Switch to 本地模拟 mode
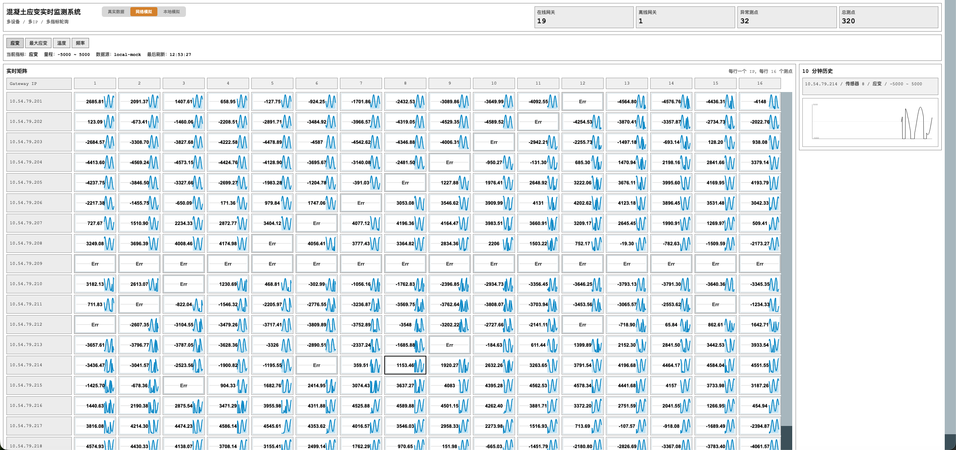The image size is (956, 450). point(172,12)
